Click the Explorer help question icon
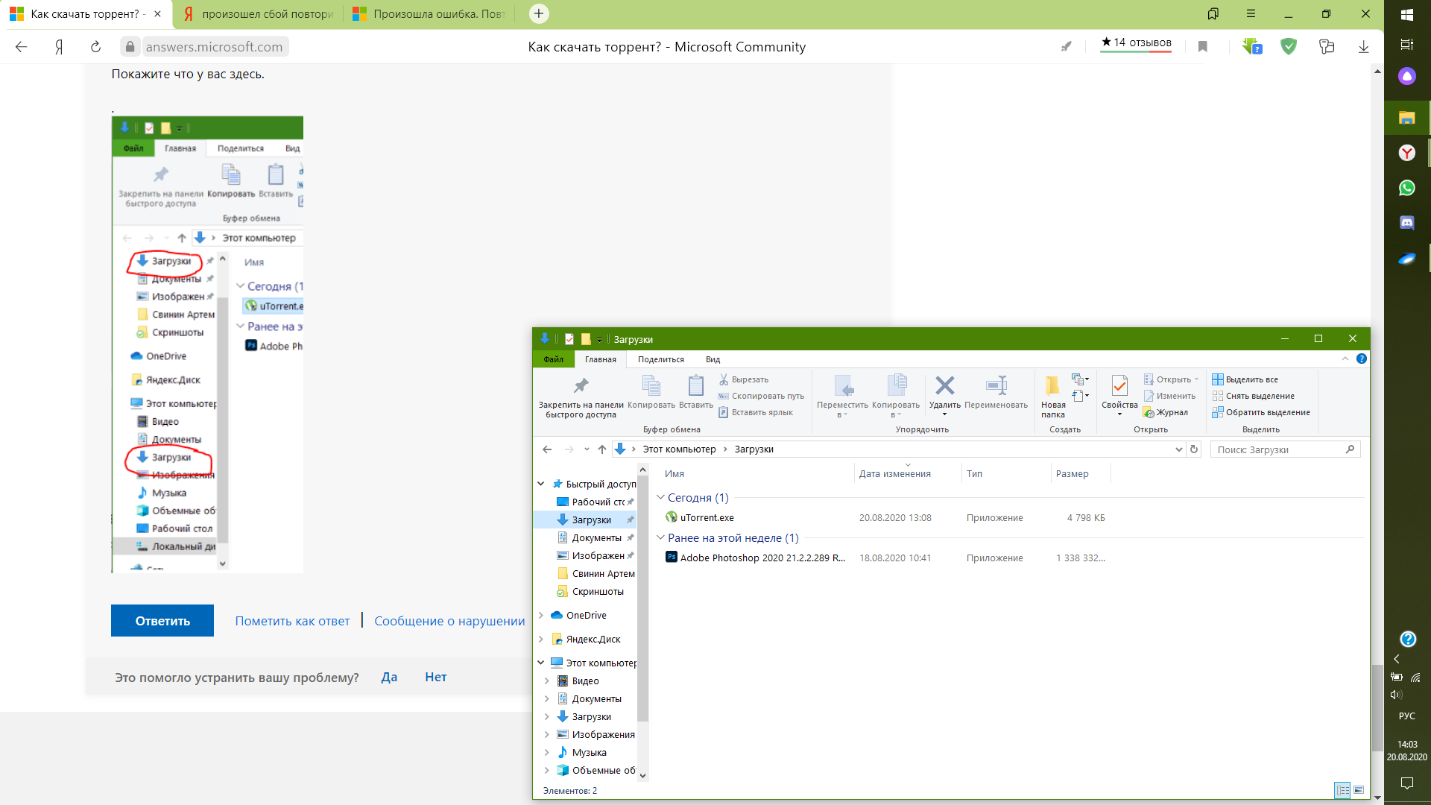The image size is (1431, 805). [x=1362, y=359]
